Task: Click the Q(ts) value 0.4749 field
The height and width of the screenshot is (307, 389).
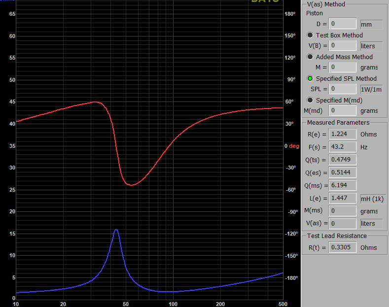Action: 342,160
